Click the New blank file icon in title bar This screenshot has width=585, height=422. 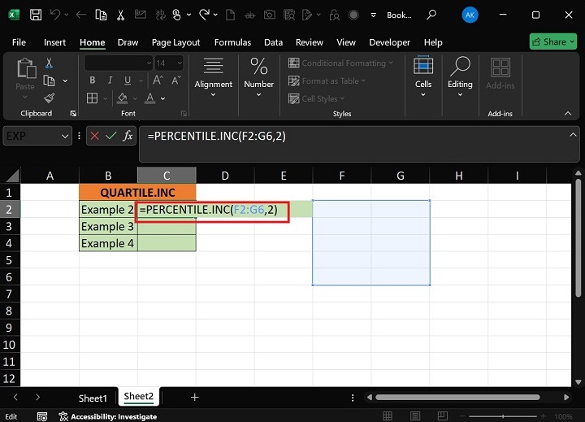pyautogui.click(x=231, y=15)
